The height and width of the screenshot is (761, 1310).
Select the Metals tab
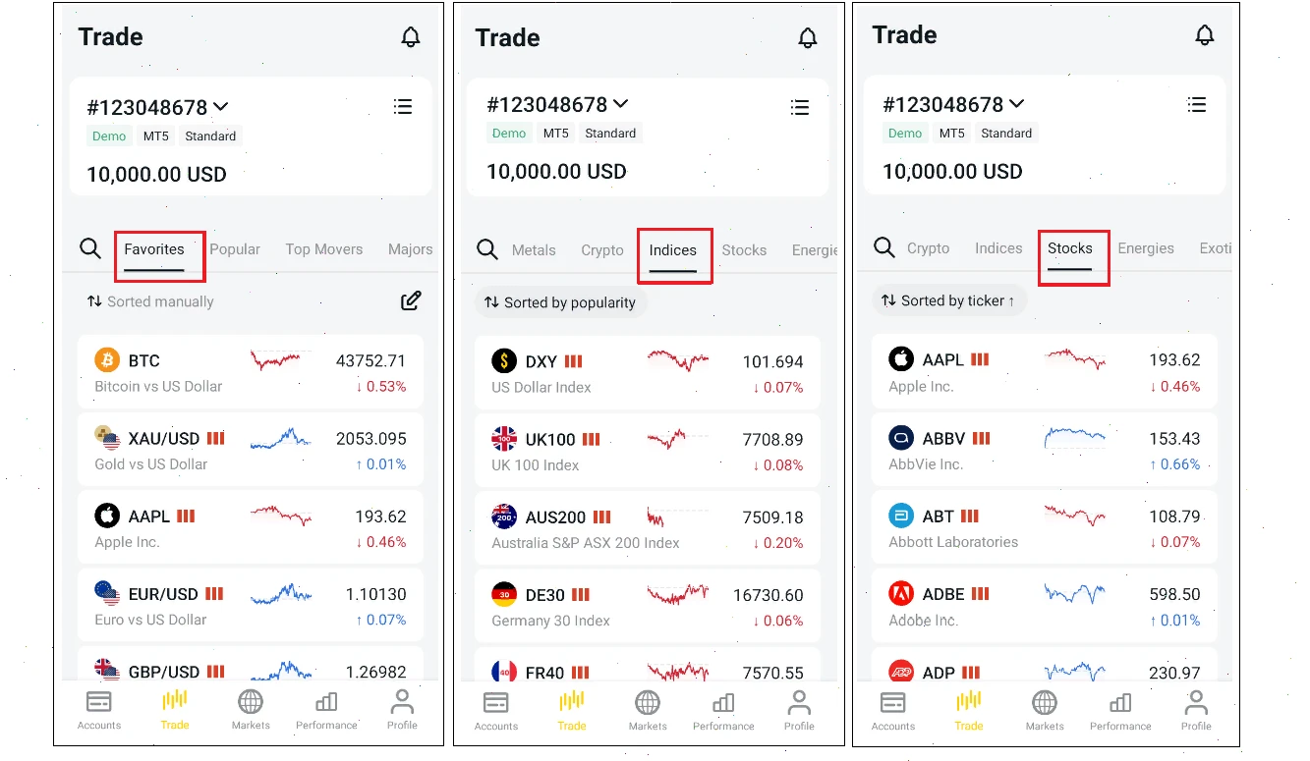pyautogui.click(x=534, y=250)
